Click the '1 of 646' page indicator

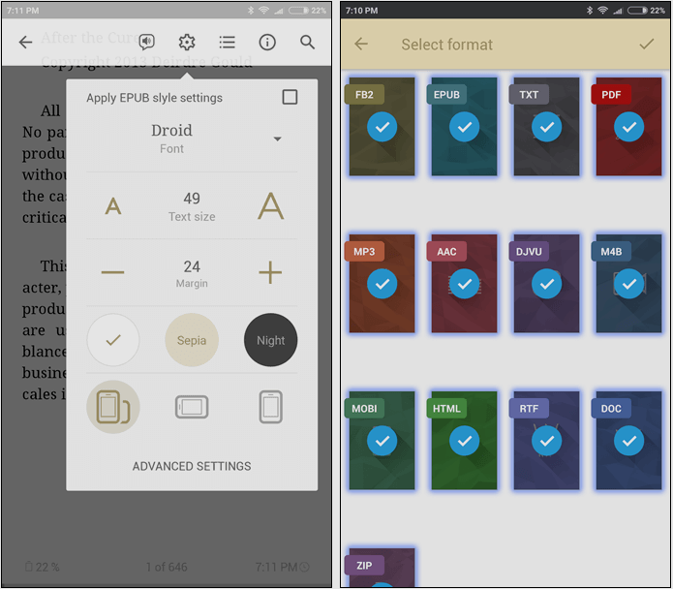pyautogui.click(x=167, y=567)
